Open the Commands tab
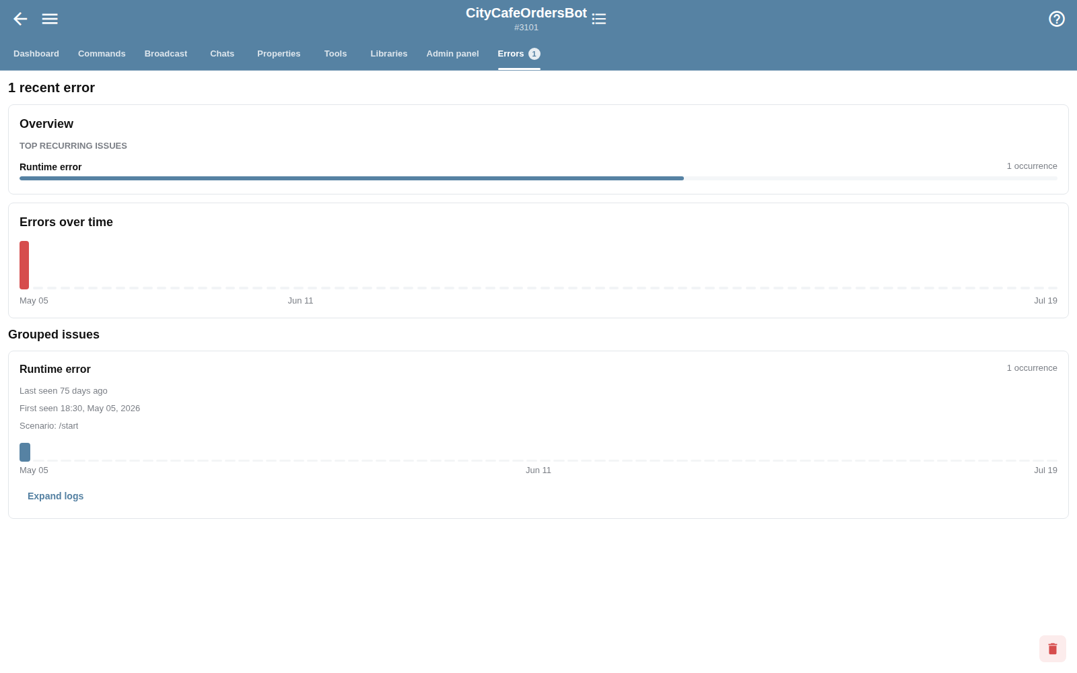1077x673 pixels. pos(102,54)
